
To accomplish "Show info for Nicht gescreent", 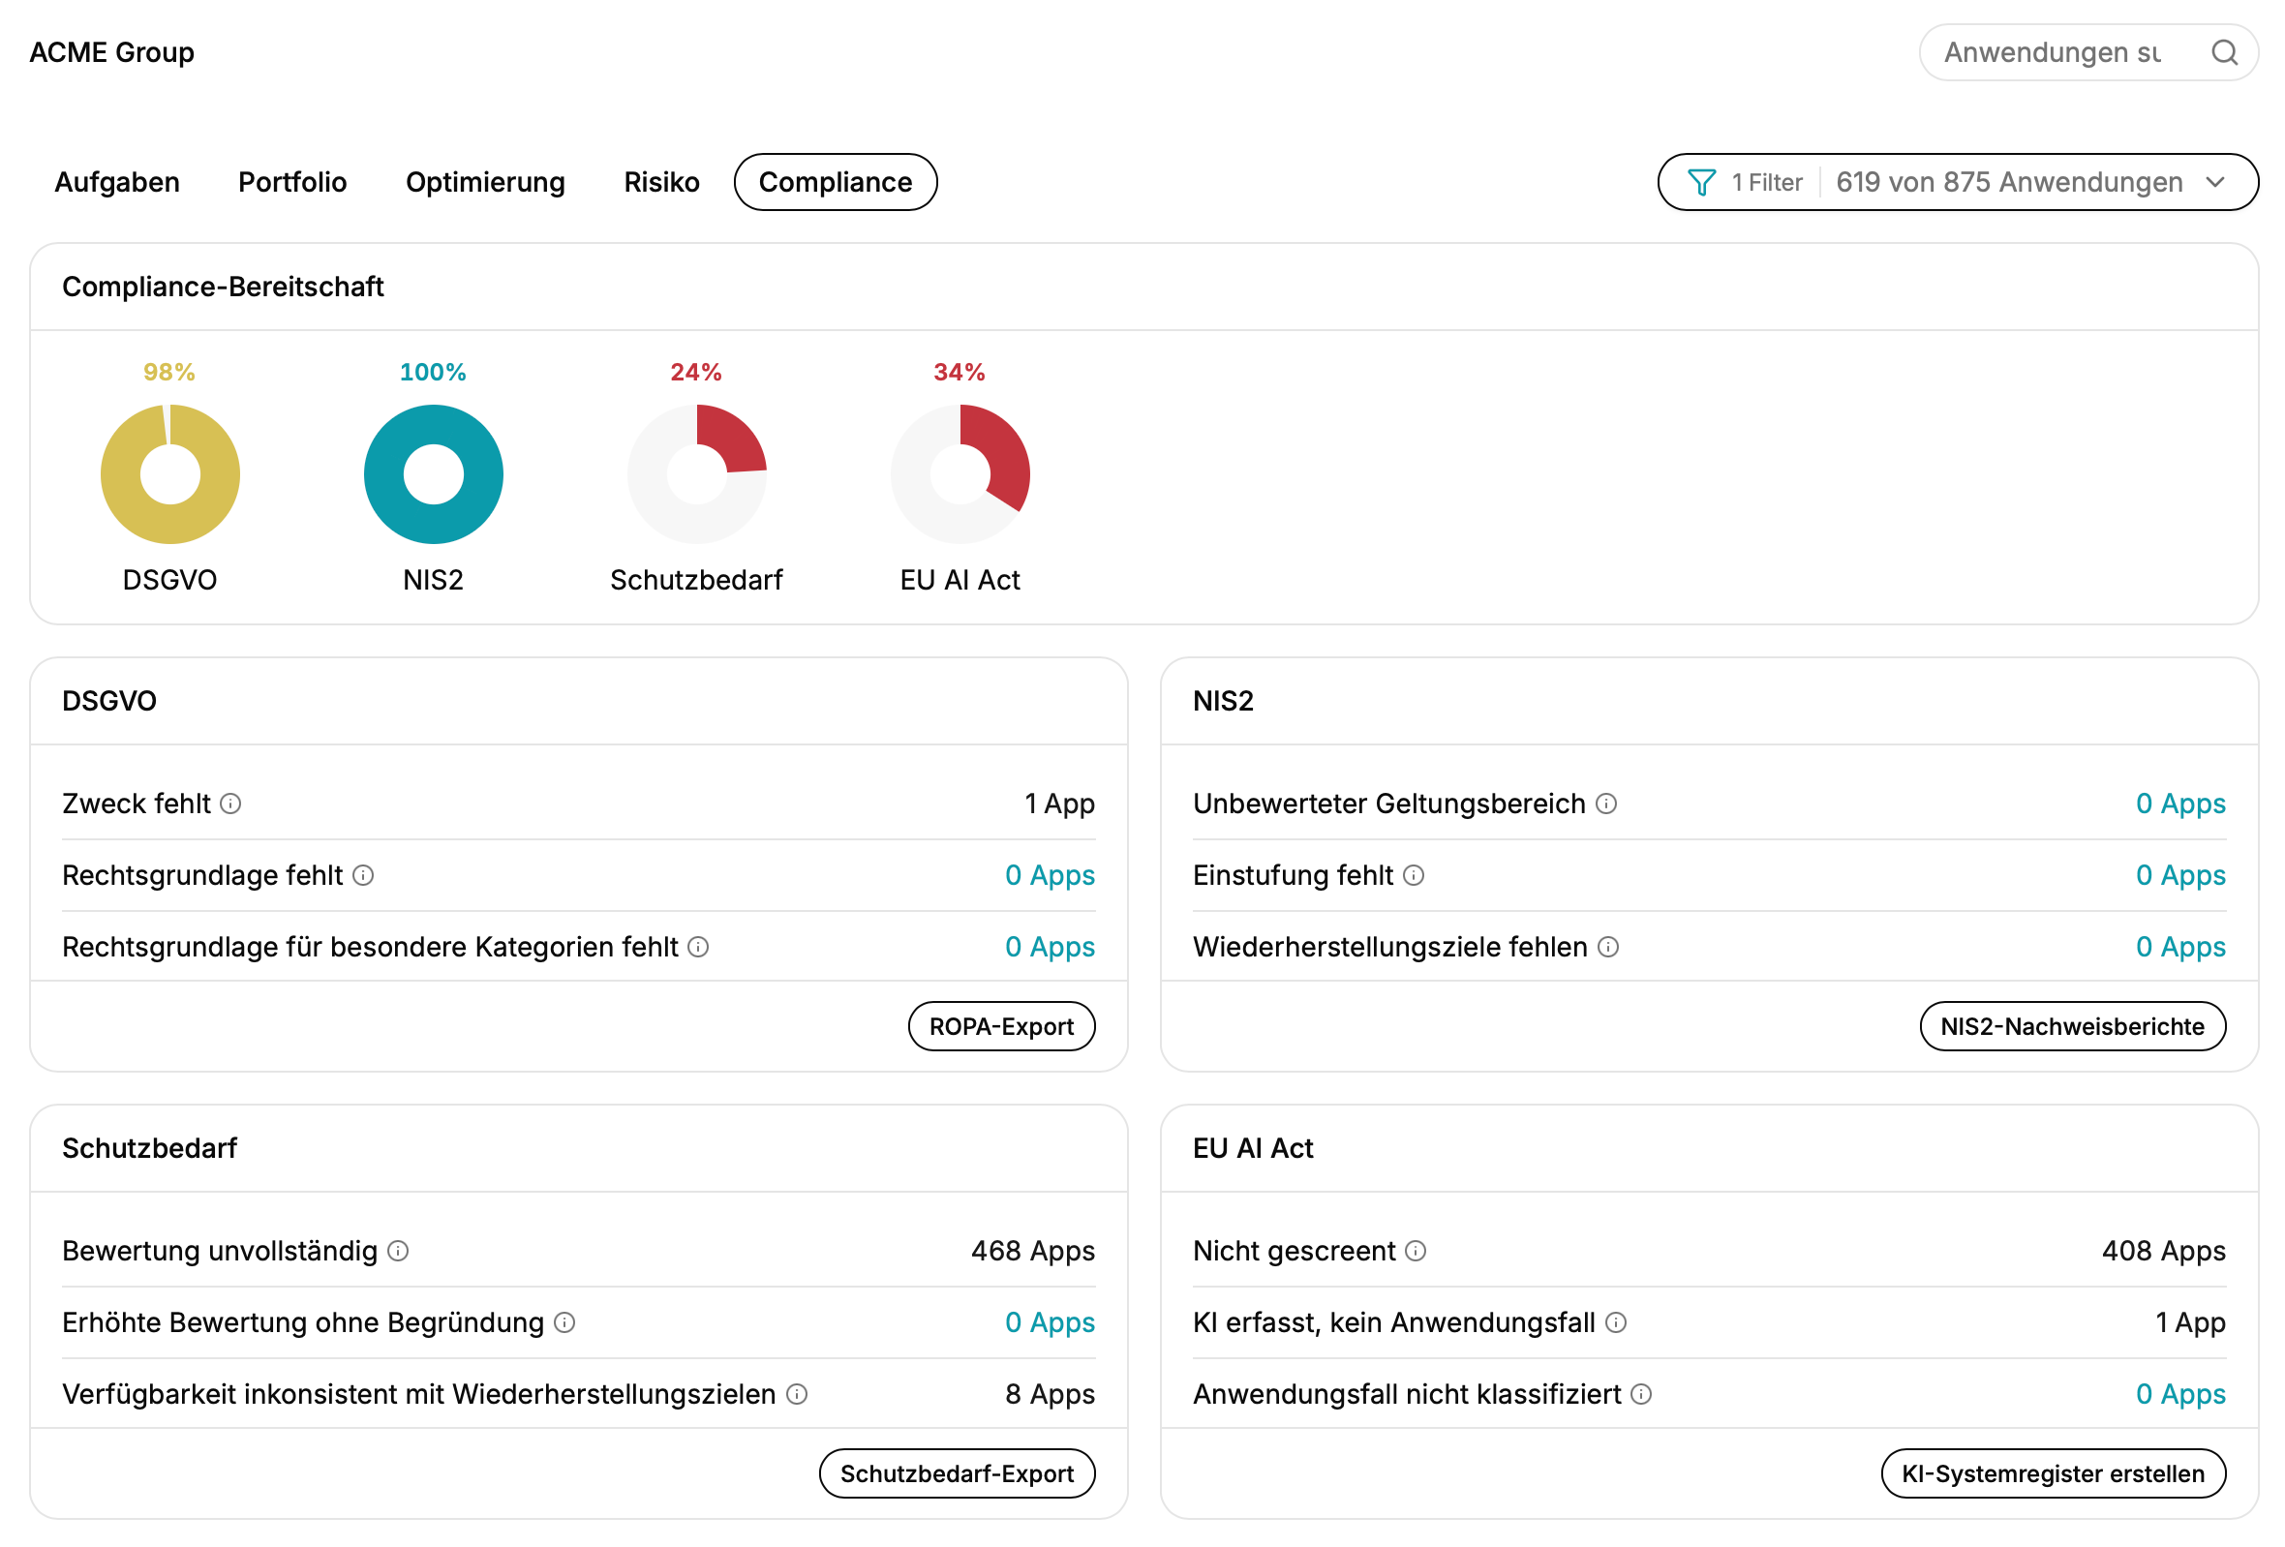I will pyautogui.click(x=1415, y=1251).
